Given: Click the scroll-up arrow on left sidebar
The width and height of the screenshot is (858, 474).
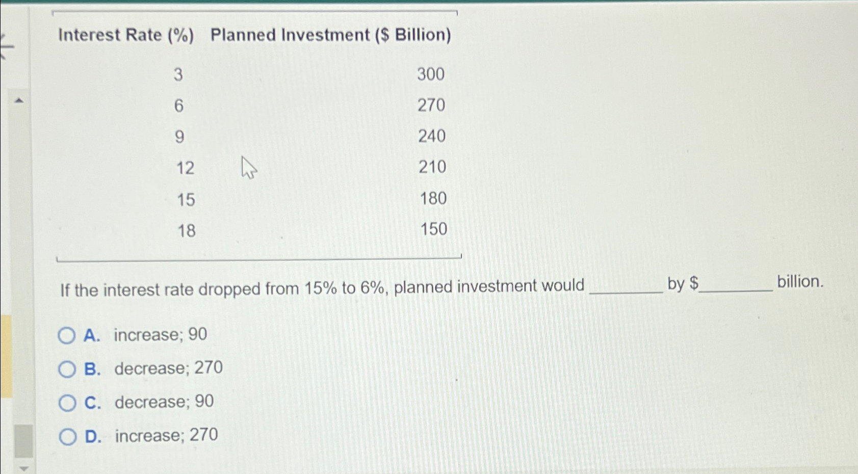Looking at the screenshot, I should 20,100.
